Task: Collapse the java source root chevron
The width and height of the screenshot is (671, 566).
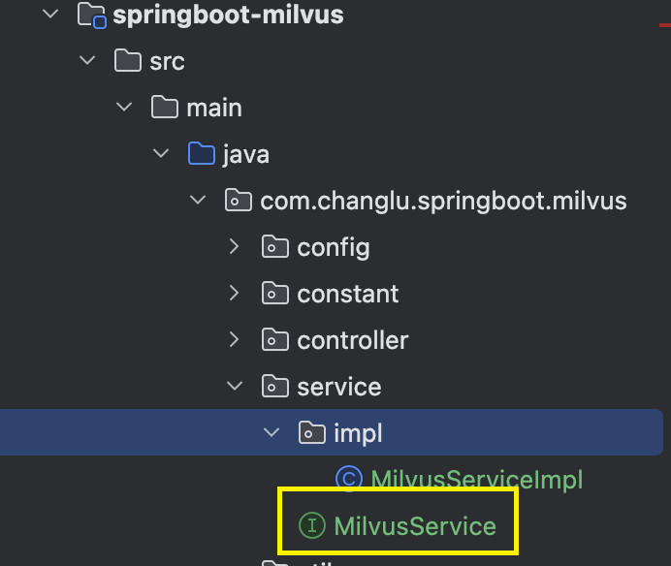Action: tap(161, 153)
